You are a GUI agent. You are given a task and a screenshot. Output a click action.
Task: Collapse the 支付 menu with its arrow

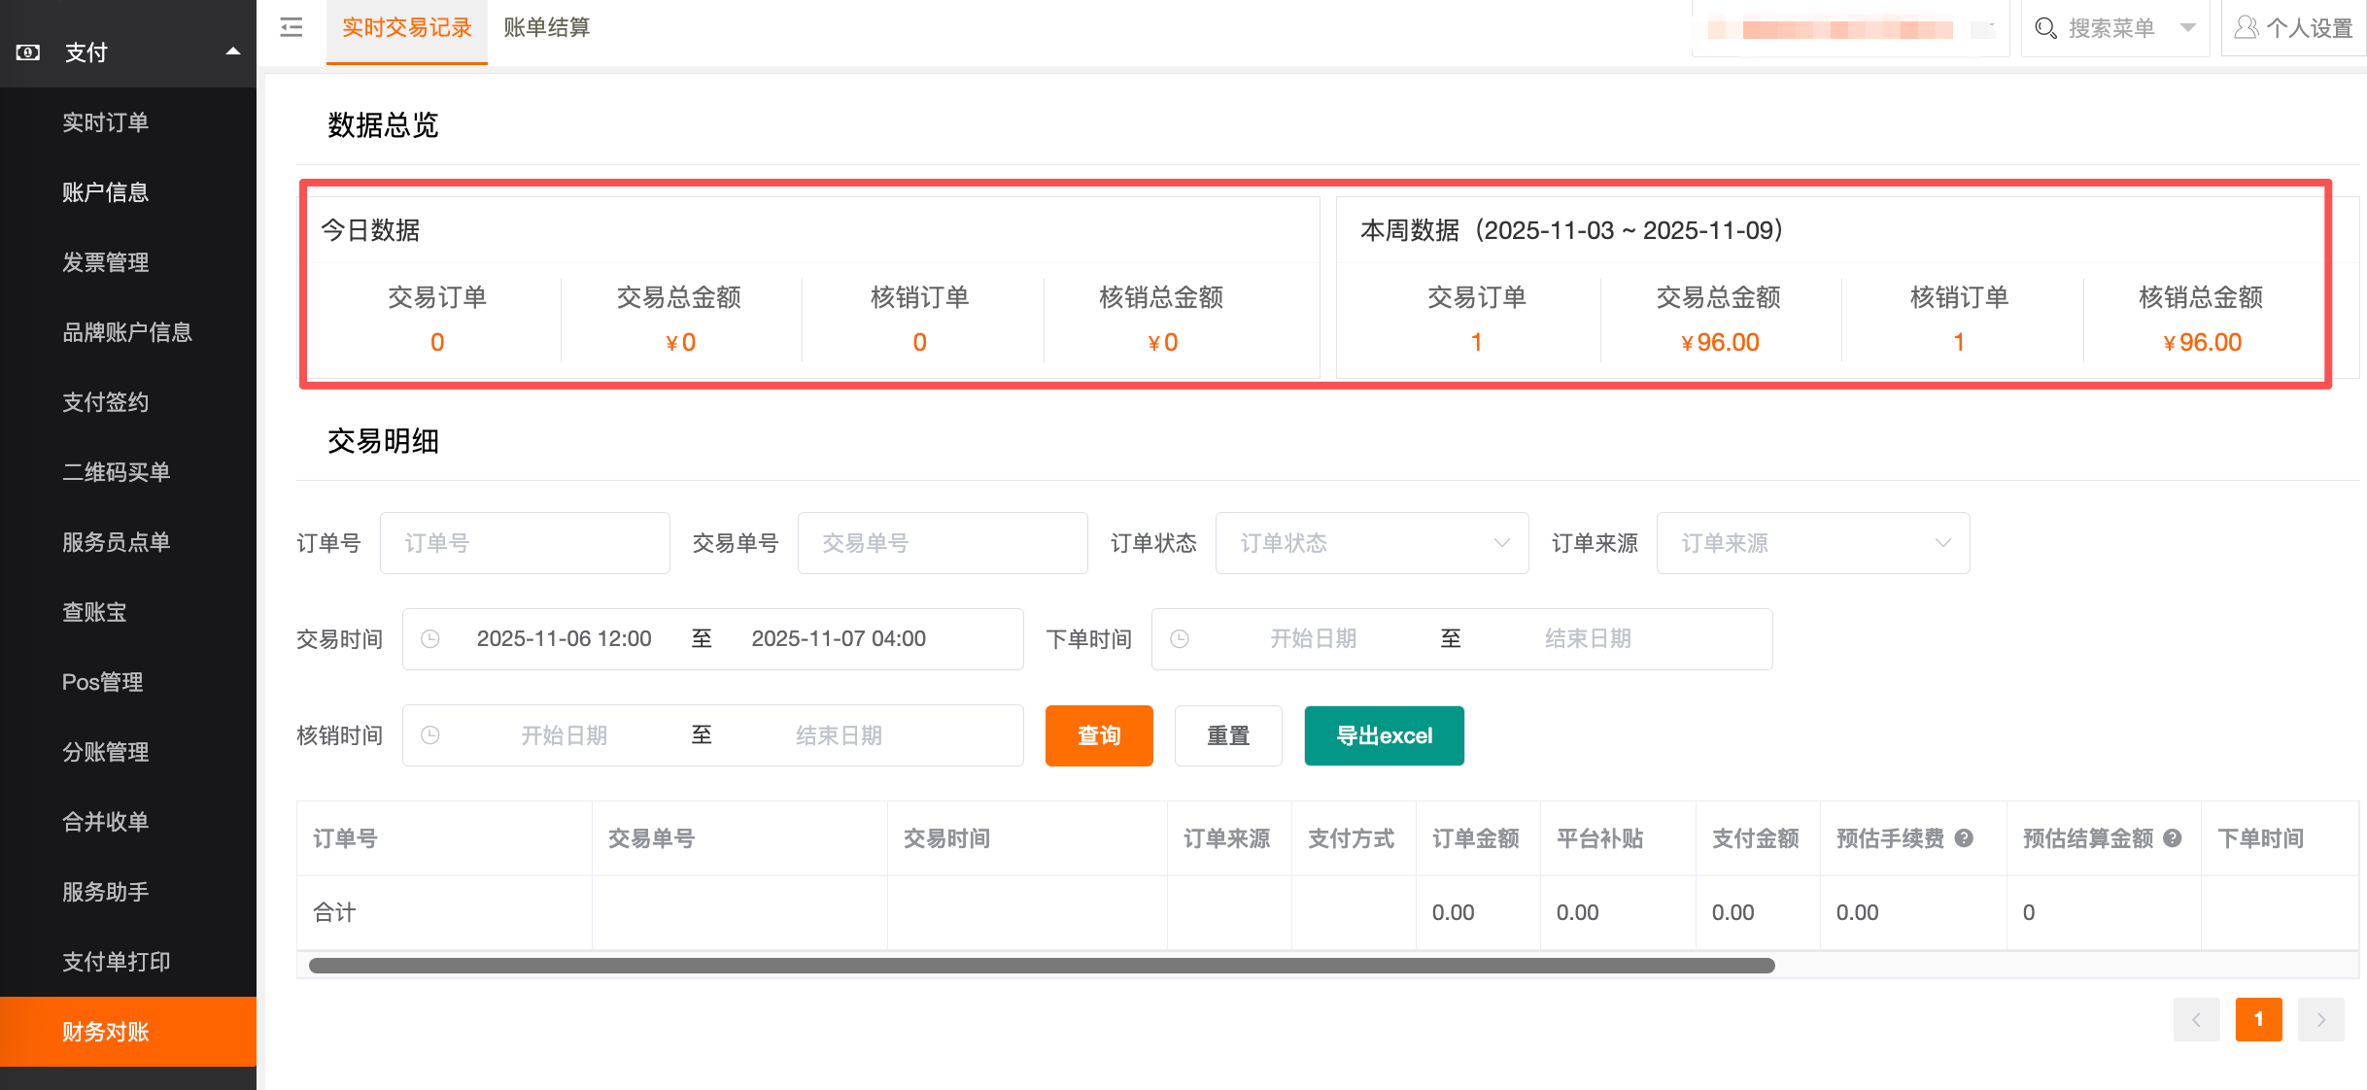[x=231, y=50]
